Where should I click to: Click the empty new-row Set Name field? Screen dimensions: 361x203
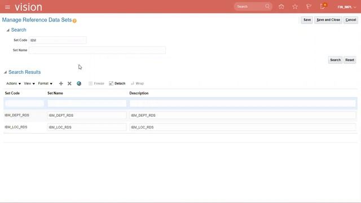(87, 103)
